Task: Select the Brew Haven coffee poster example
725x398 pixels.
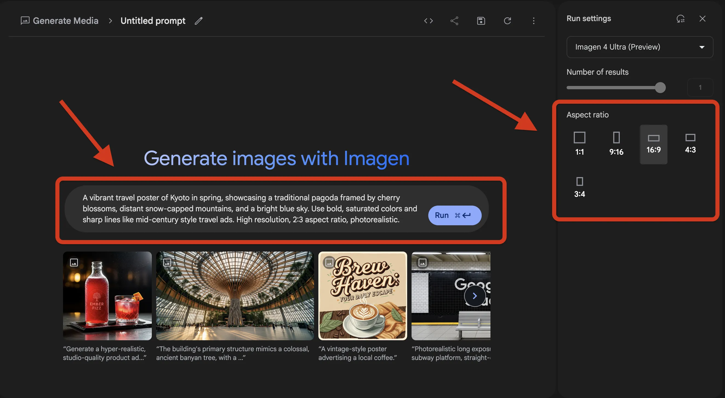Action: (362, 296)
